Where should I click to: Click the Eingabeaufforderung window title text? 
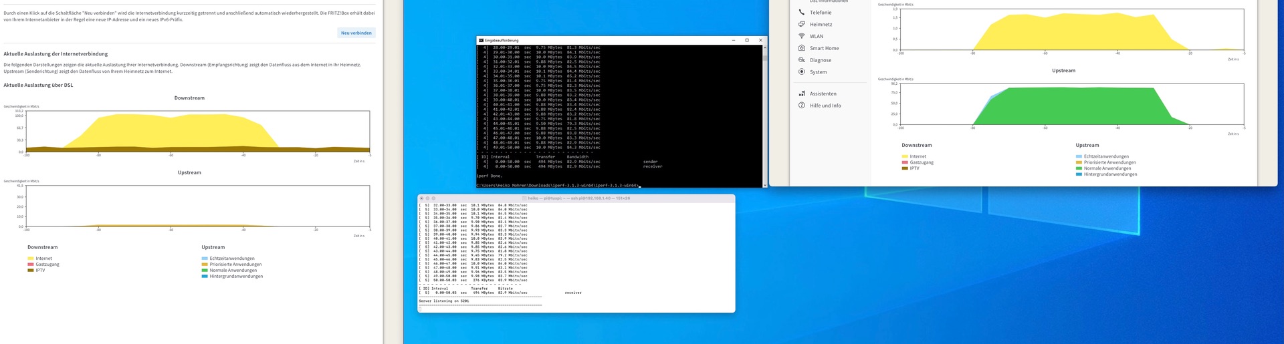502,40
